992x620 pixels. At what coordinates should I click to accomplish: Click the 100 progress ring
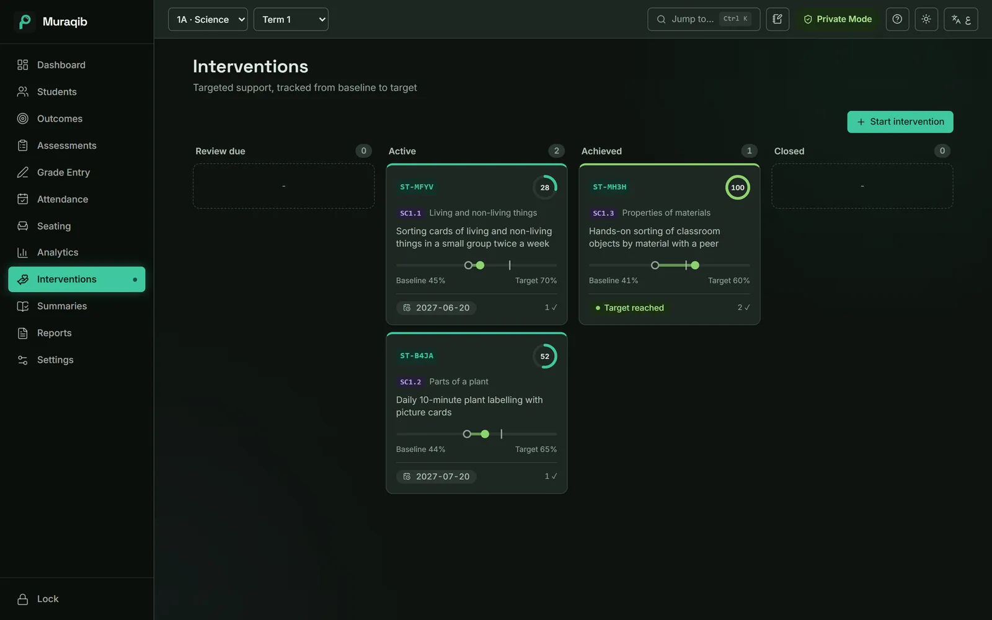click(738, 187)
